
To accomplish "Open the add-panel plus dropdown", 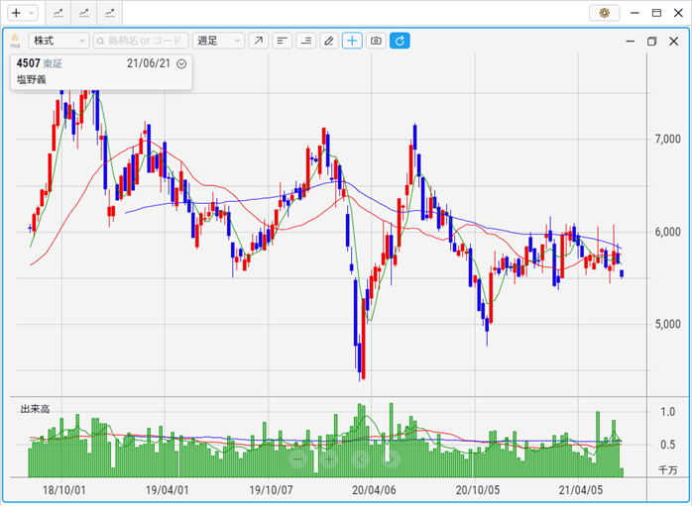I will coord(22,13).
